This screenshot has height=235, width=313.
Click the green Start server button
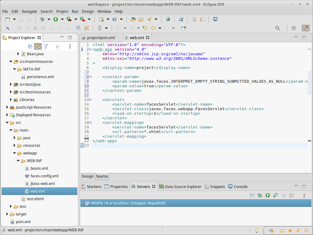(268, 195)
